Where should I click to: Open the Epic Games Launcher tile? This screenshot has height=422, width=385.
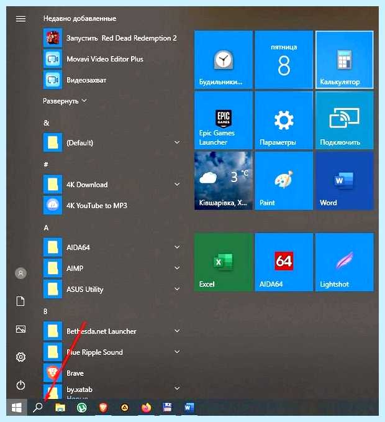coord(224,121)
